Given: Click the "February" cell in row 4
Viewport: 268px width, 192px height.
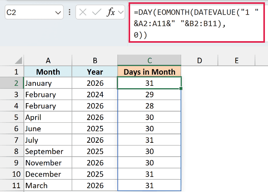Looking at the screenshot, I should coord(48,106).
